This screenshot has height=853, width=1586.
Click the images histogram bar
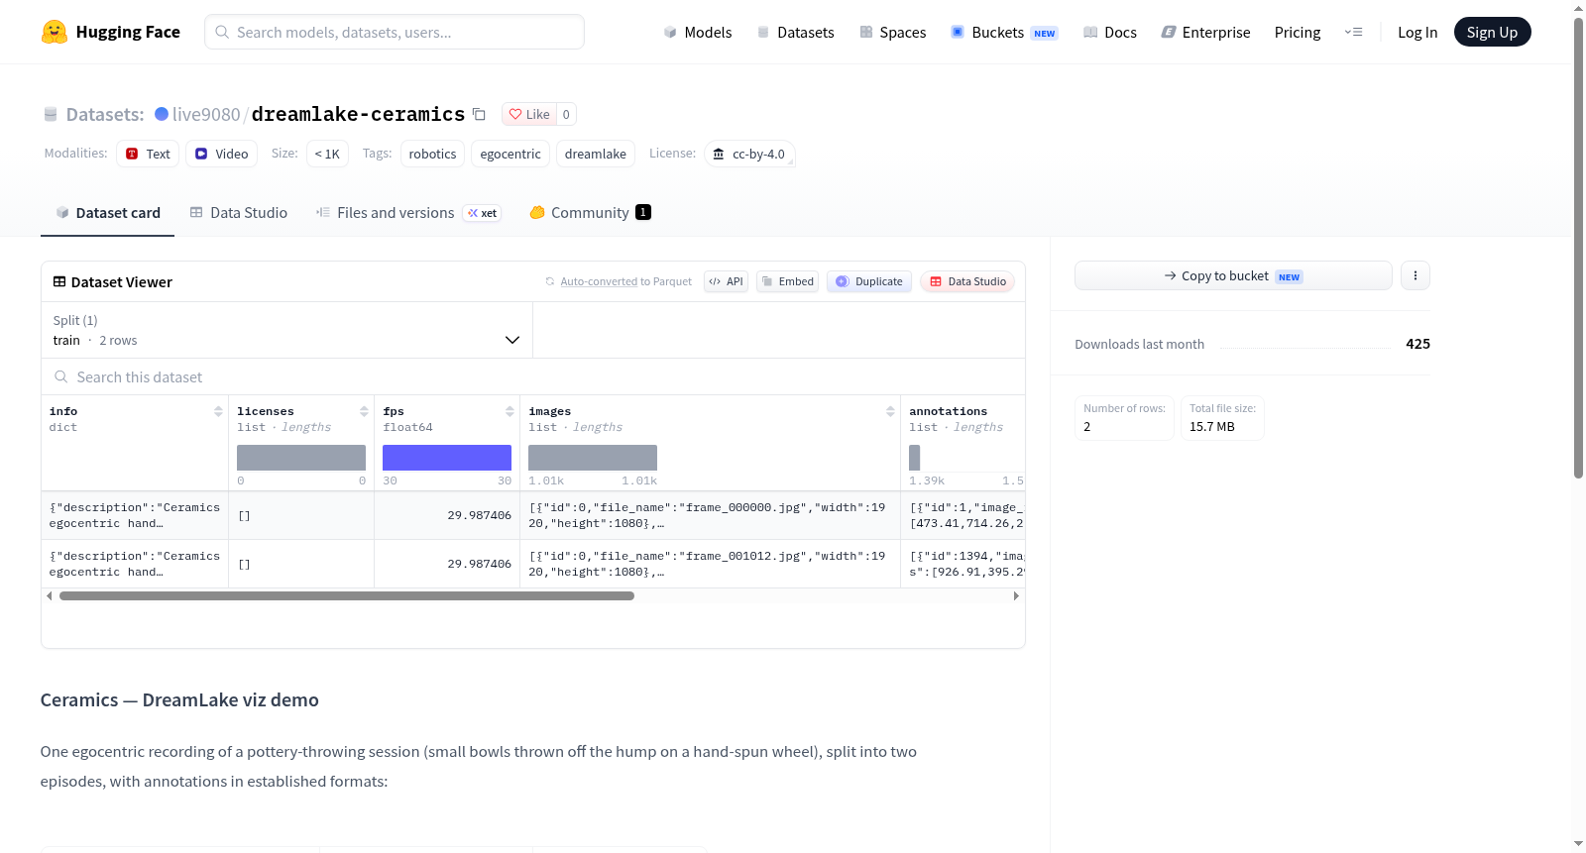coord(593,458)
